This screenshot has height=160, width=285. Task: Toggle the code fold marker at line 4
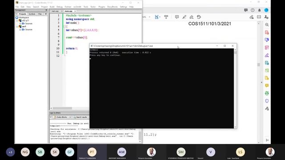point(65,27)
